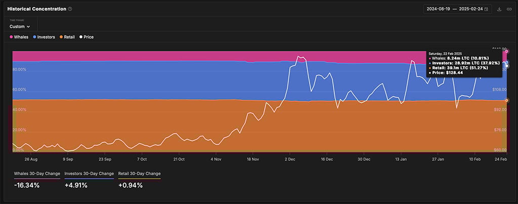The height and width of the screenshot is (204, 518).
Task: Click the help icon beside Historical Concentration
Action: point(70,9)
